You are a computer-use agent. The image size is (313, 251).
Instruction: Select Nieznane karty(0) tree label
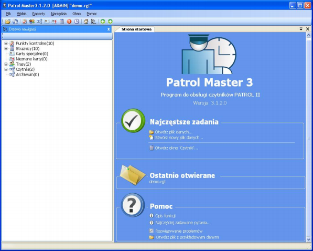[x=31, y=59]
